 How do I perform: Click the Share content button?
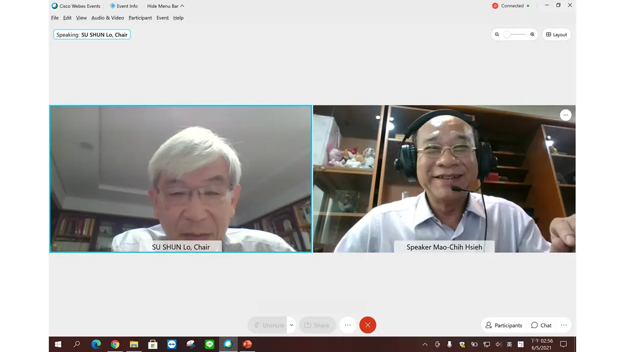tap(317, 325)
